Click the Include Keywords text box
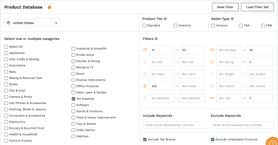Image resolution: width=278 pixels, height=145 pixels. point(175,125)
